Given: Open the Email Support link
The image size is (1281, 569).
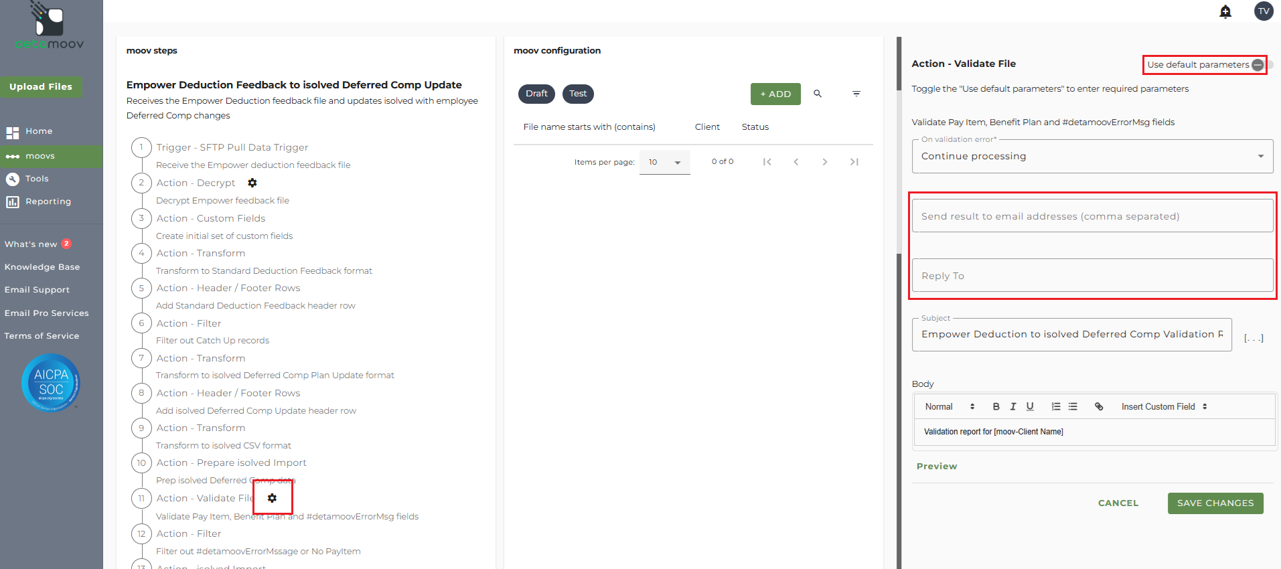Looking at the screenshot, I should coord(37,290).
